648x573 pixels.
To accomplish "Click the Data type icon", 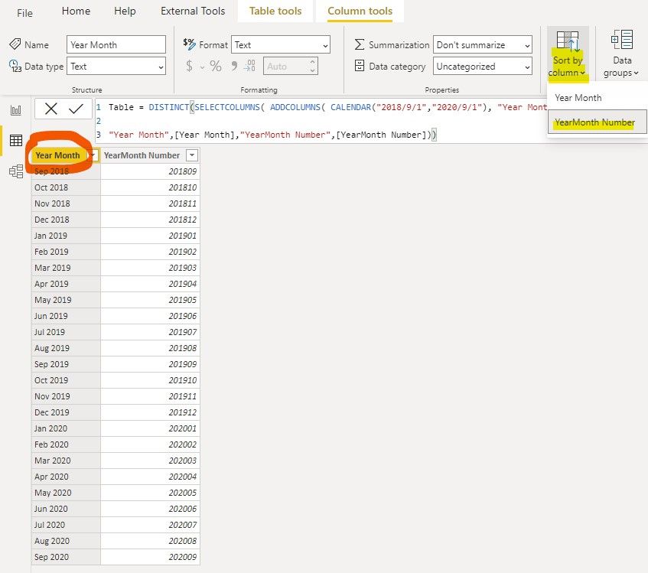I will coord(15,66).
